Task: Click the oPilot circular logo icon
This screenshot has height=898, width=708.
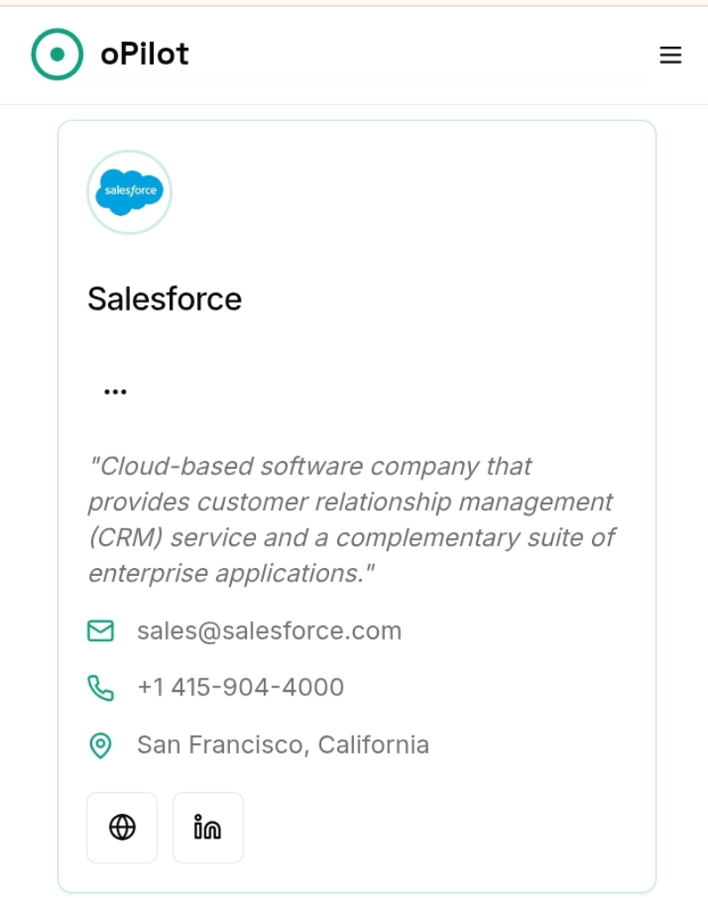Action: coord(58,55)
